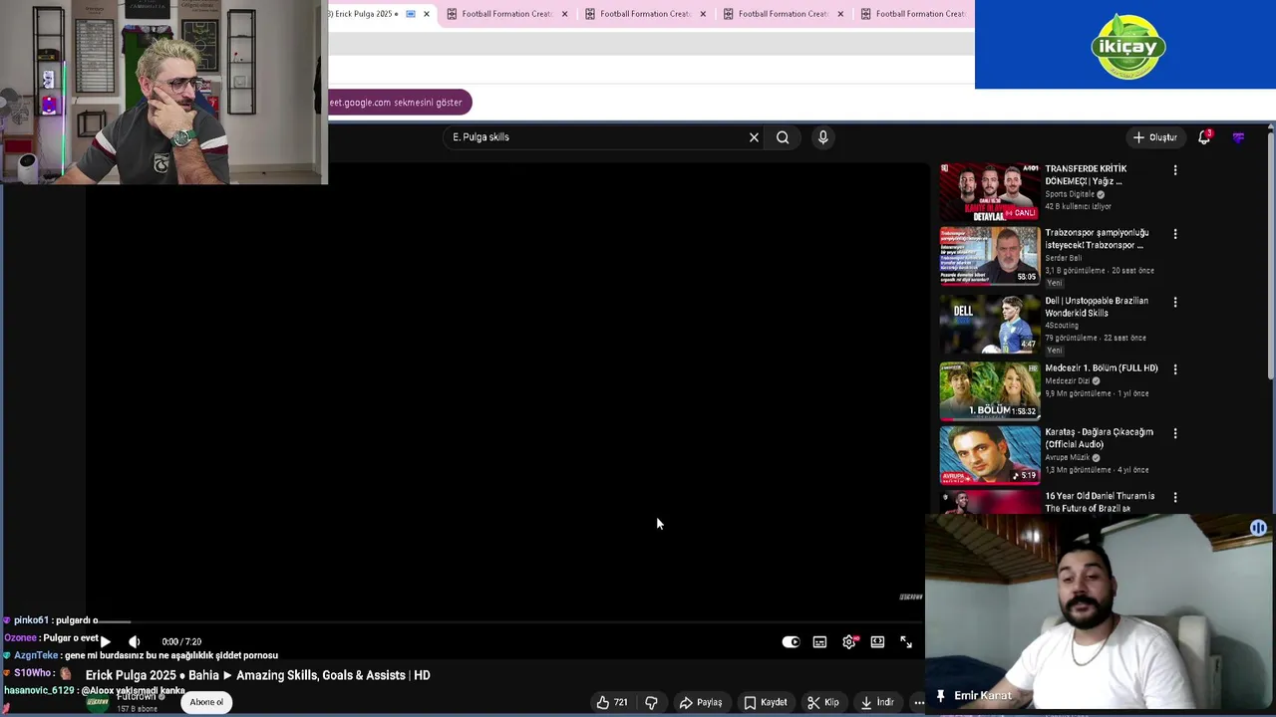Open the DELL wonderkid skills thumbnail

989,324
